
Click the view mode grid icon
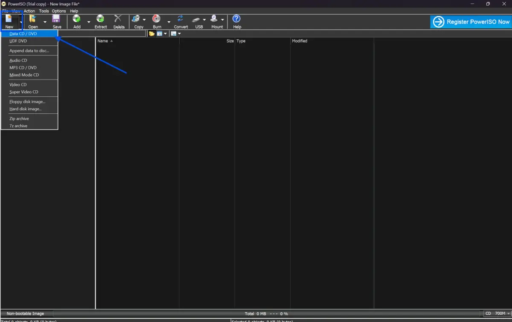159,34
